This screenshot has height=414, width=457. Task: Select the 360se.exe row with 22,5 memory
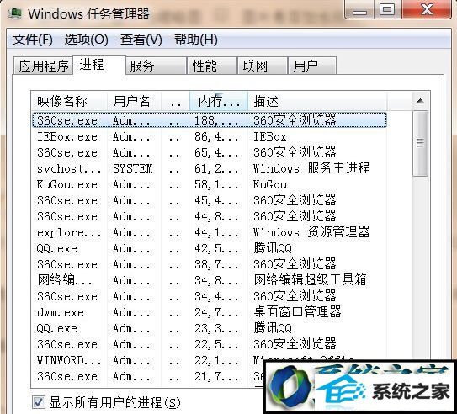[x=210, y=344]
